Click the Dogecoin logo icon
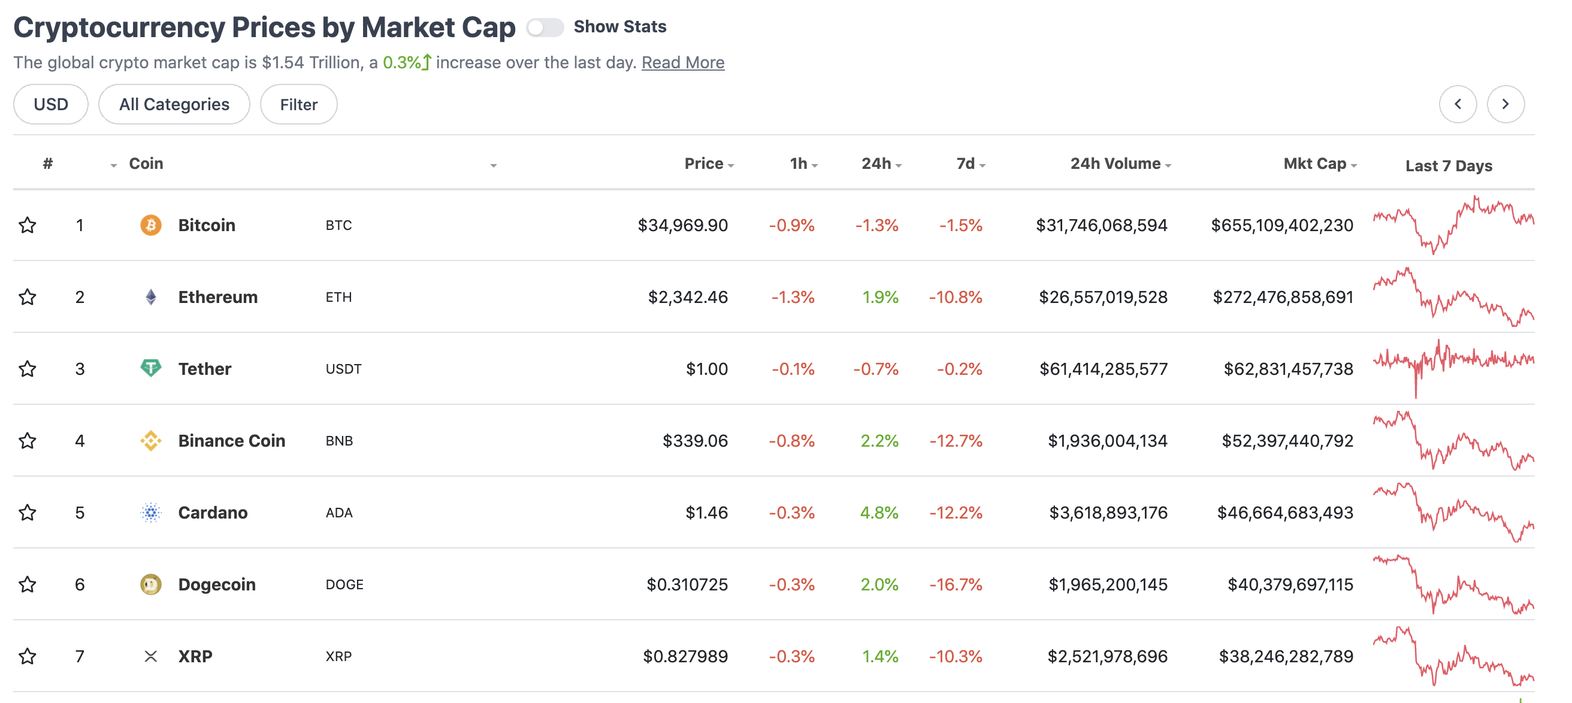1572x703 pixels. click(151, 584)
